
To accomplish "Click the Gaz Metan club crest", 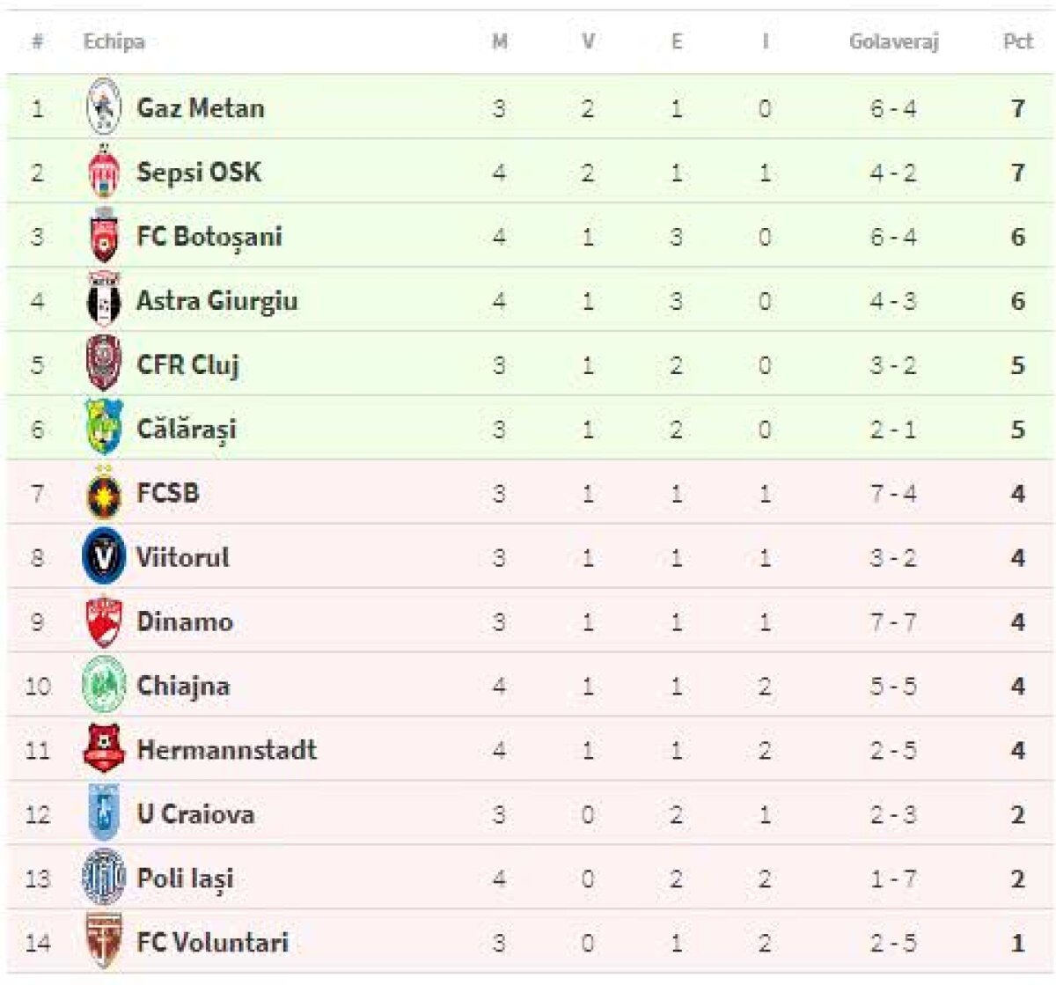I will point(104,107).
